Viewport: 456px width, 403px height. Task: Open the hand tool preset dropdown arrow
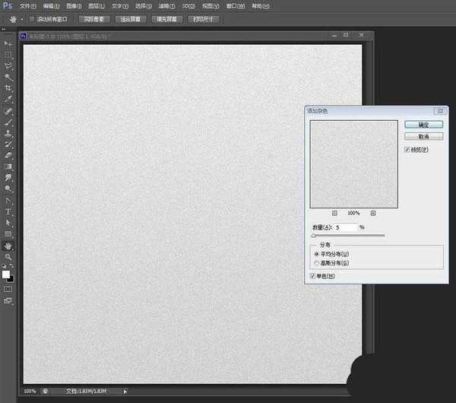(21, 18)
